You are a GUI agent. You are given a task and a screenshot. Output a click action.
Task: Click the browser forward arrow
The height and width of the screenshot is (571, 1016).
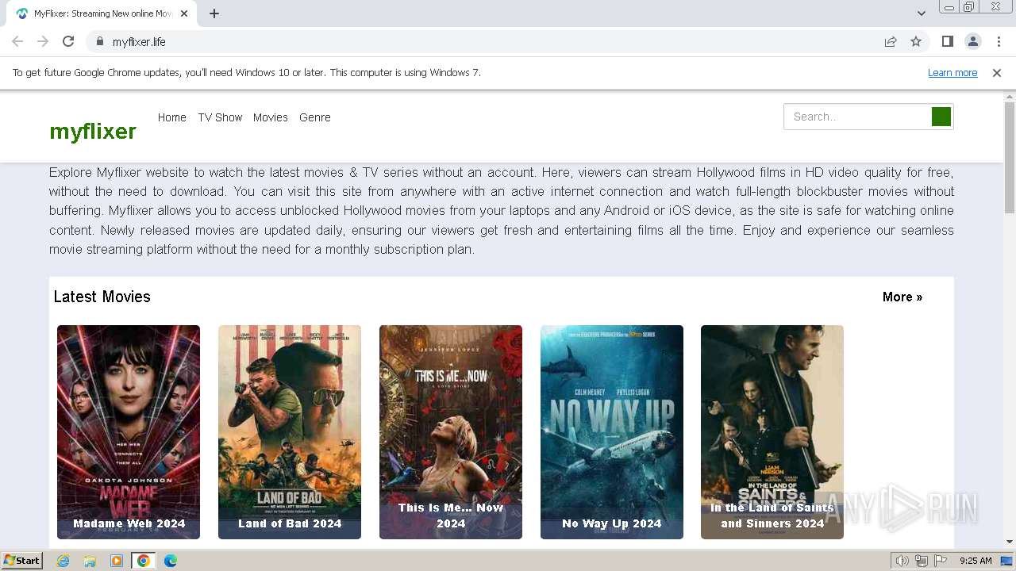point(43,41)
